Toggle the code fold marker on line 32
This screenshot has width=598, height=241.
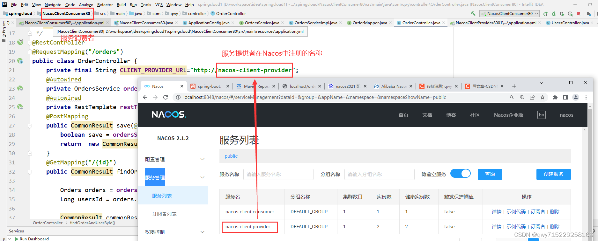pos(30,172)
